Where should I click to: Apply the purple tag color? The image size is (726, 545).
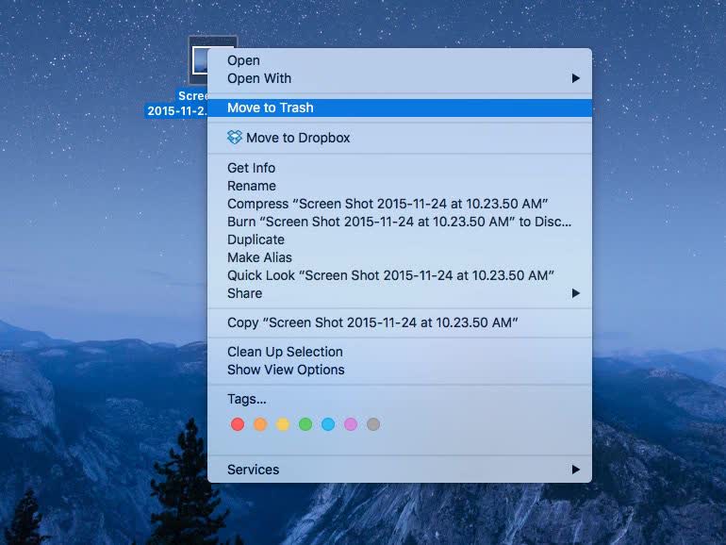coord(351,423)
